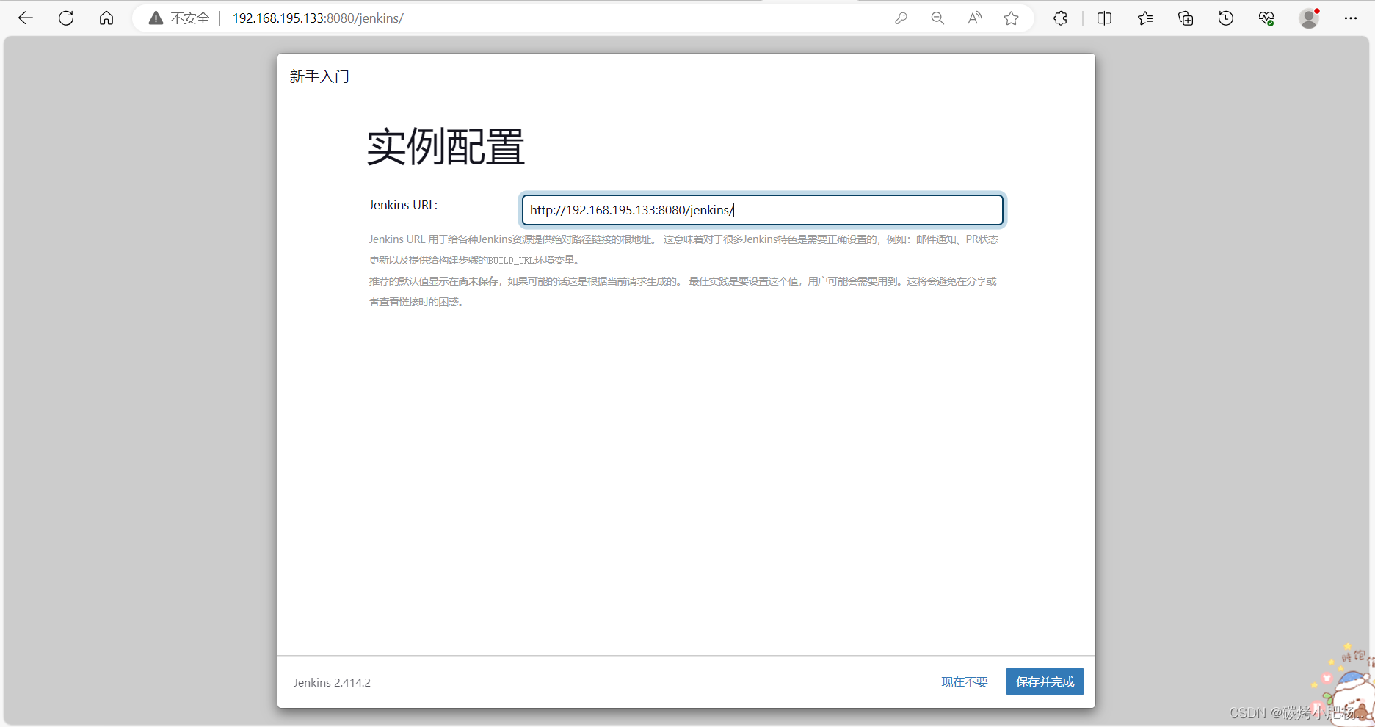Click the 保存并完成 button
The image size is (1375, 727).
coord(1044,681)
